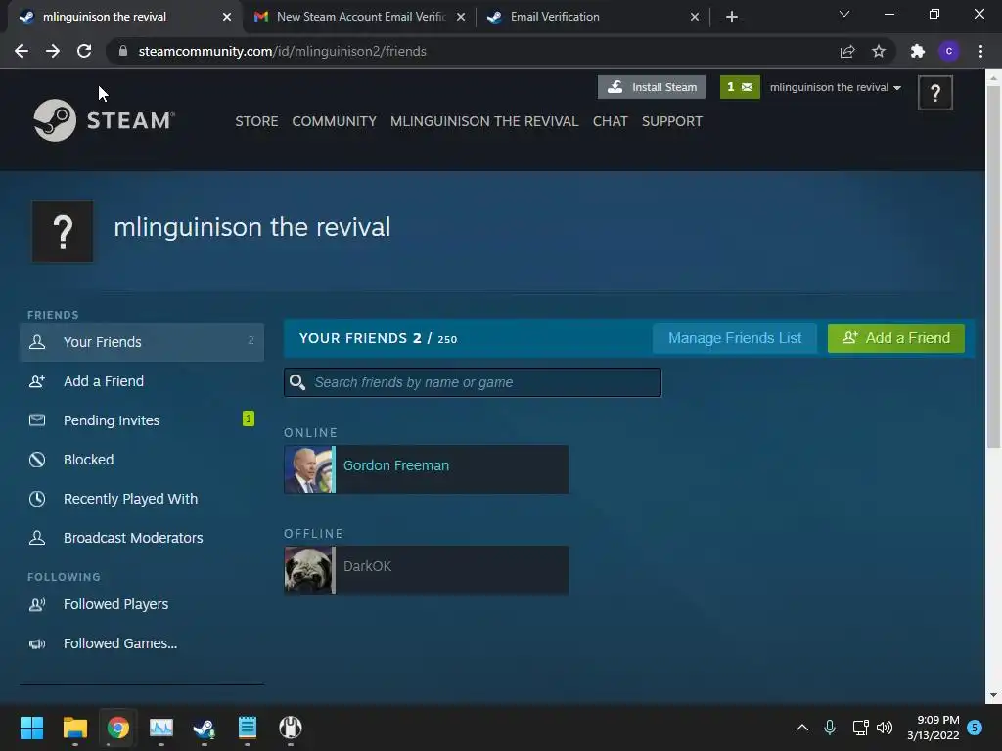Open File Explorer from the taskbar
The width and height of the screenshot is (1002, 751).
[74, 728]
